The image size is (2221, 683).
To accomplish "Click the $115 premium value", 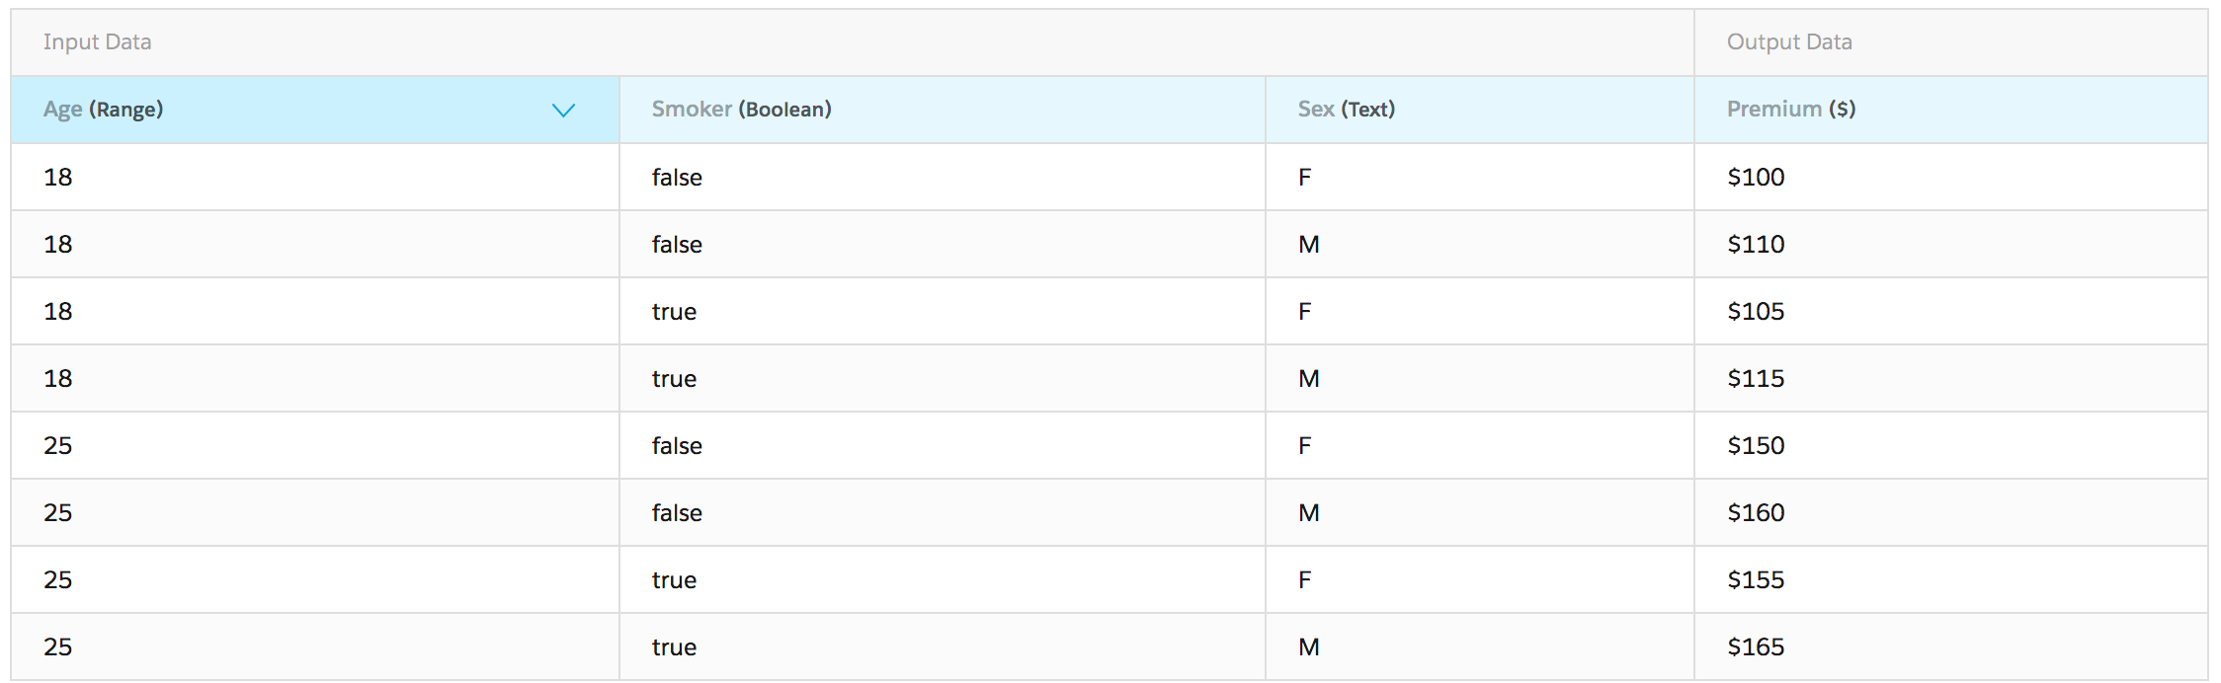I will [1756, 378].
